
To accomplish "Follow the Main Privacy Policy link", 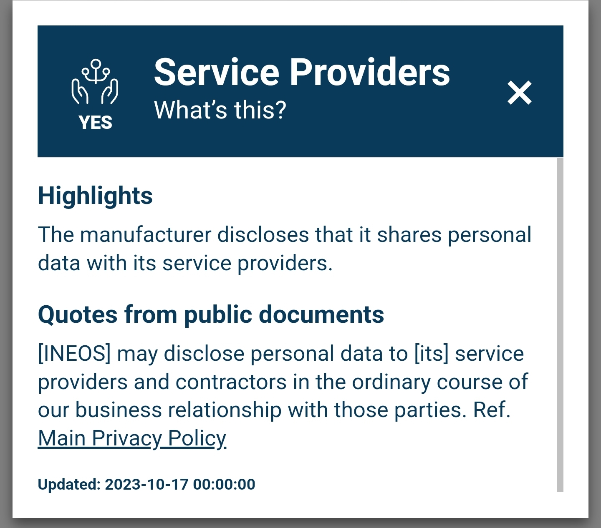I will pos(132,438).
